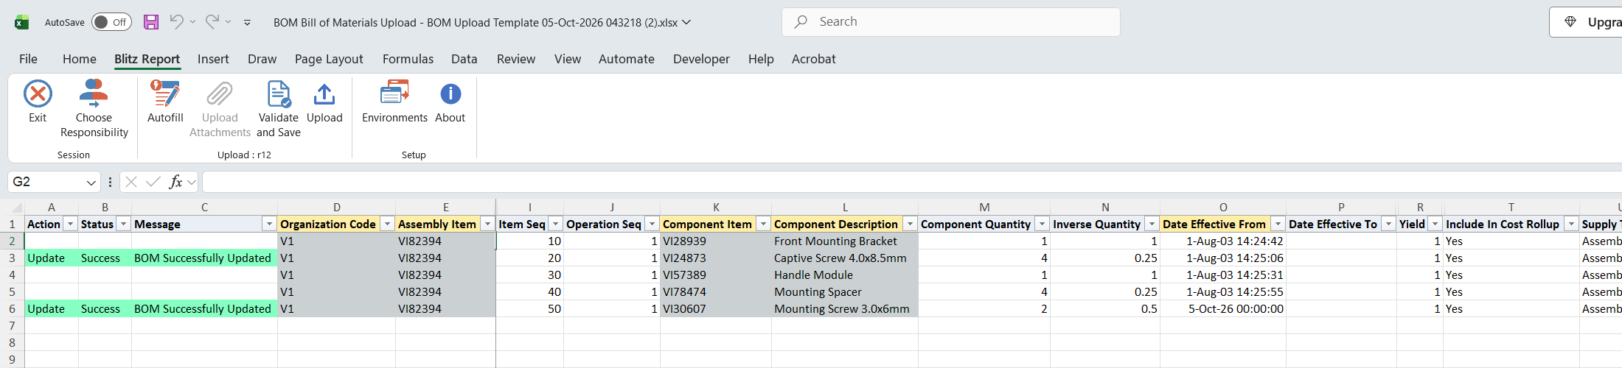Select row 3 header

(x=12, y=258)
